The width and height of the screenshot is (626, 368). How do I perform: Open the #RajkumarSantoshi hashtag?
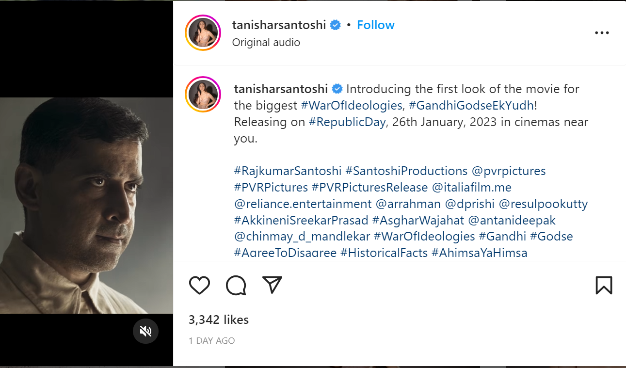coord(288,171)
